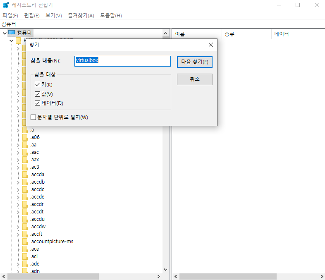Click the 종류 column header
This screenshot has height=280, width=325.
247,34
